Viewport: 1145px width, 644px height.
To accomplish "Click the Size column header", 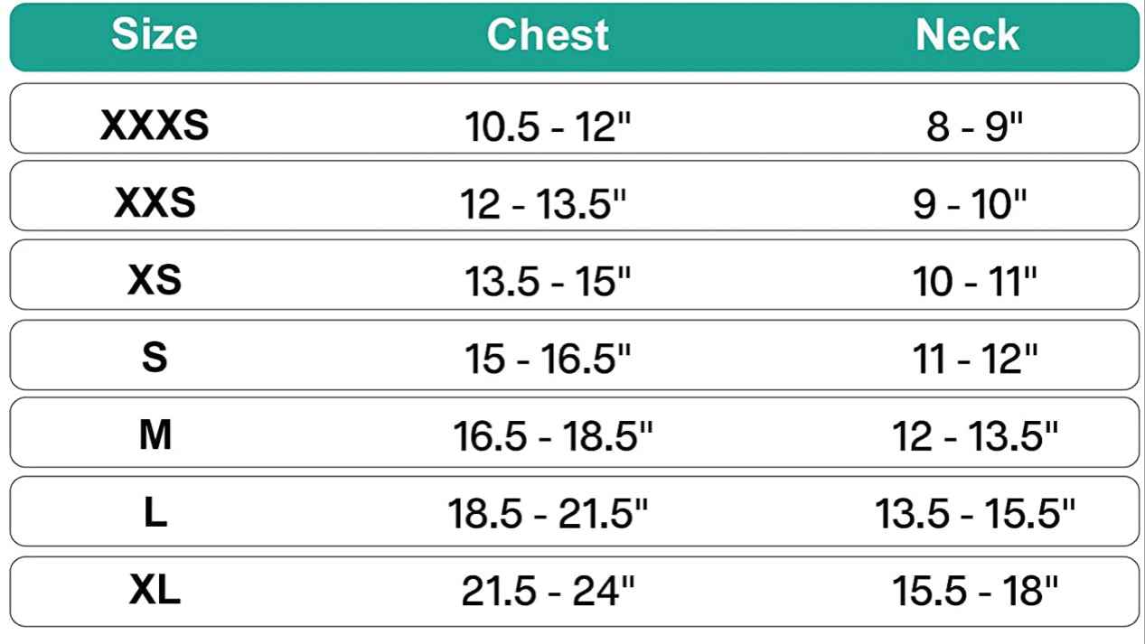I will [x=155, y=35].
